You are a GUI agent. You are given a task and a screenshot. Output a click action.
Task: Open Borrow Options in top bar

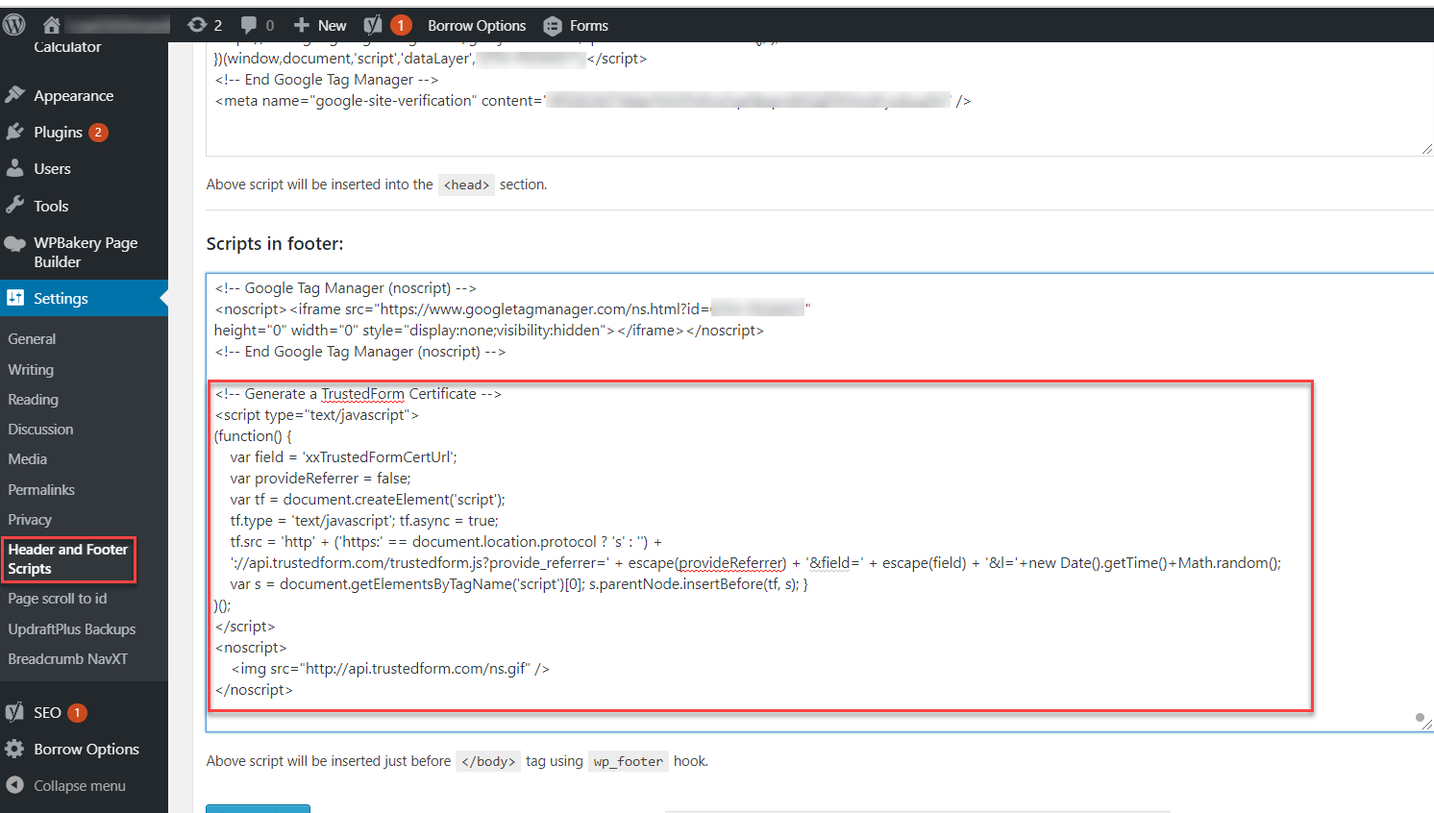[477, 25]
